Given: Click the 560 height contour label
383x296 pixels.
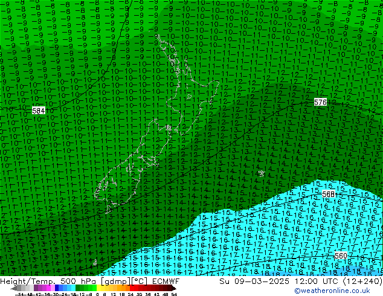Looking at the screenshot, I should point(341,256).
